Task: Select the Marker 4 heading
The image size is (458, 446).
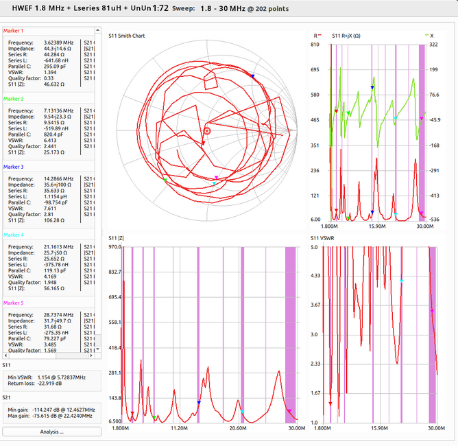Action: point(14,235)
